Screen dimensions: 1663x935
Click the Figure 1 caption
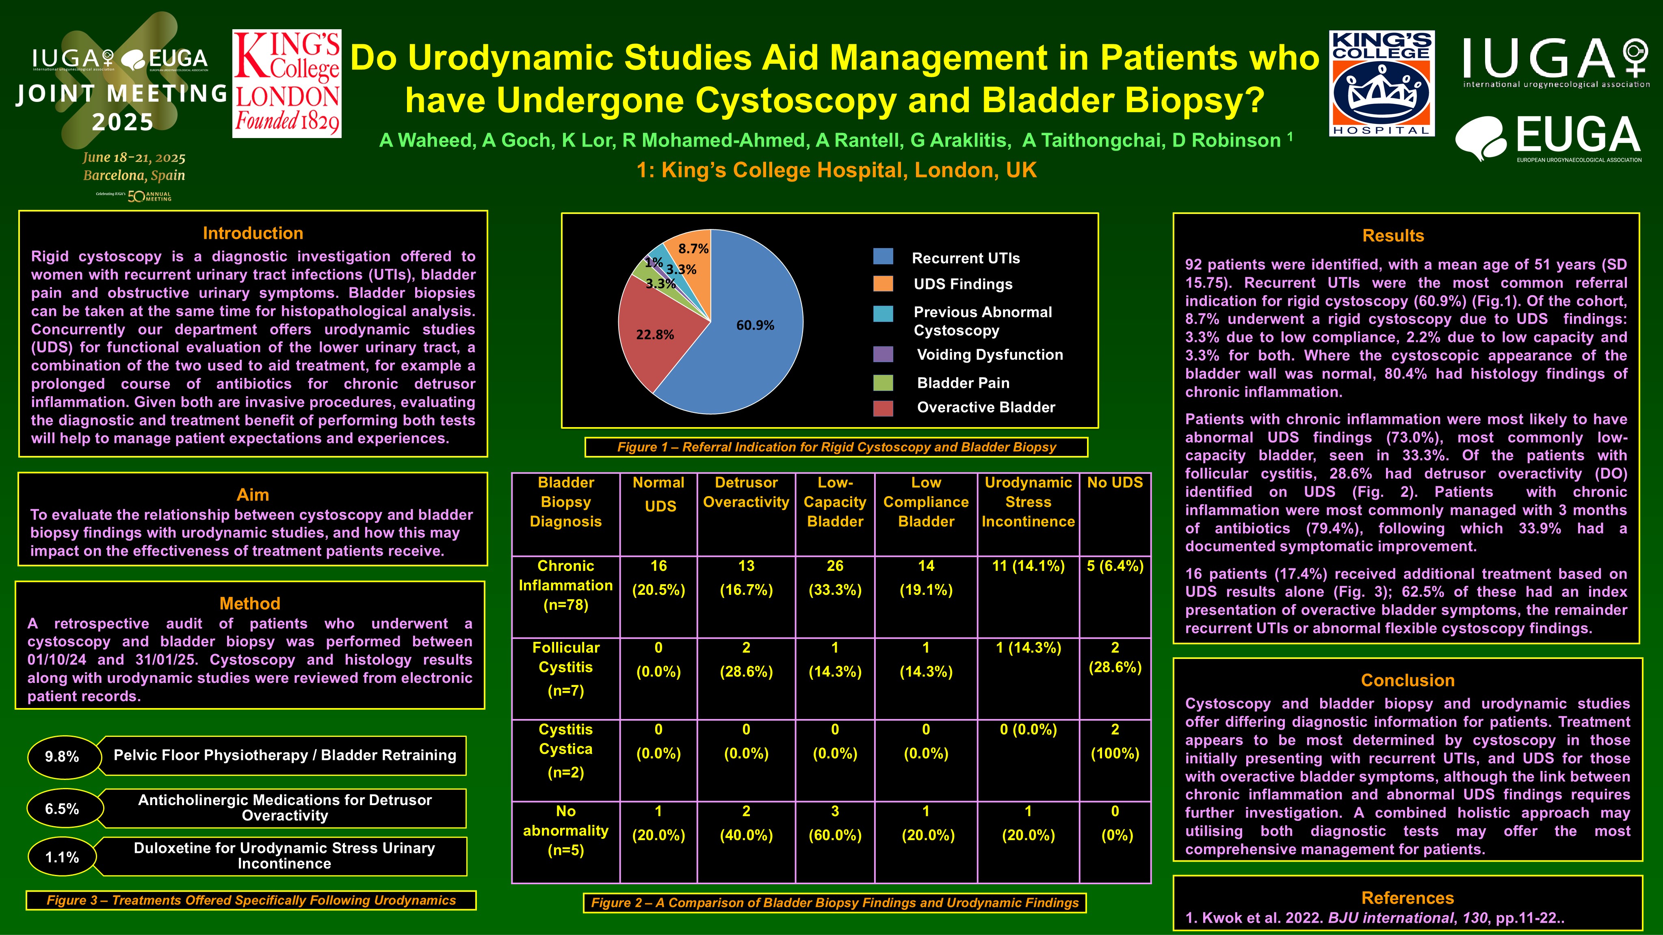tap(836, 447)
